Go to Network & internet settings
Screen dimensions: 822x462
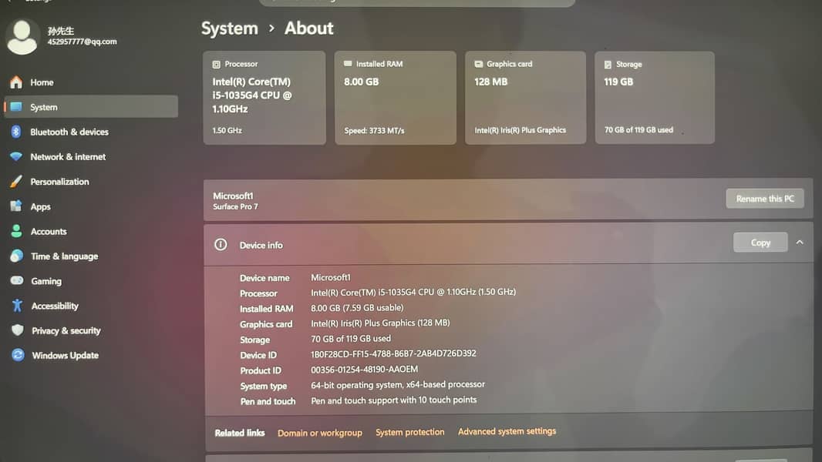click(91, 156)
